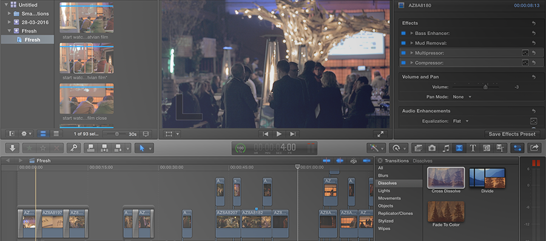Open the Equalization Flat dropdown

click(x=460, y=121)
